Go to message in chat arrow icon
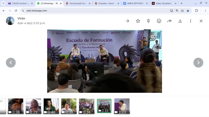Viewport: 209px width, 117px height. click(127, 21)
